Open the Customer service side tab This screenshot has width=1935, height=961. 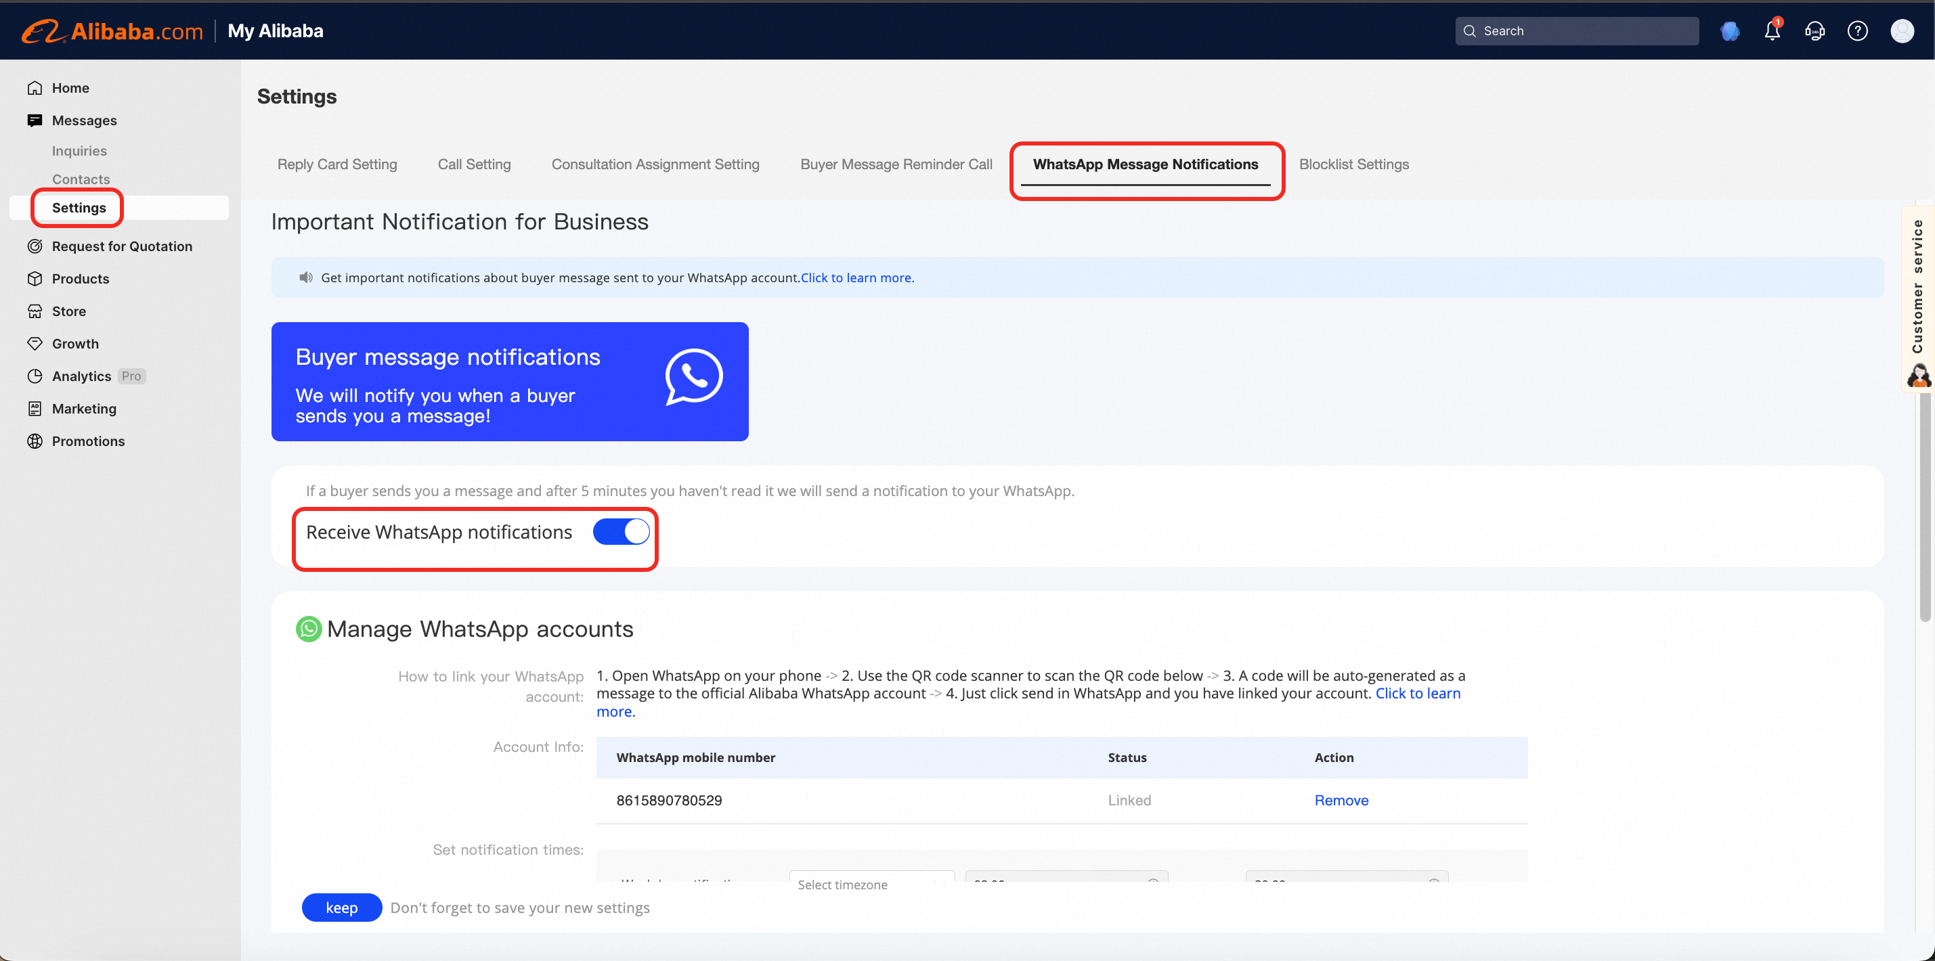(x=1917, y=298)
